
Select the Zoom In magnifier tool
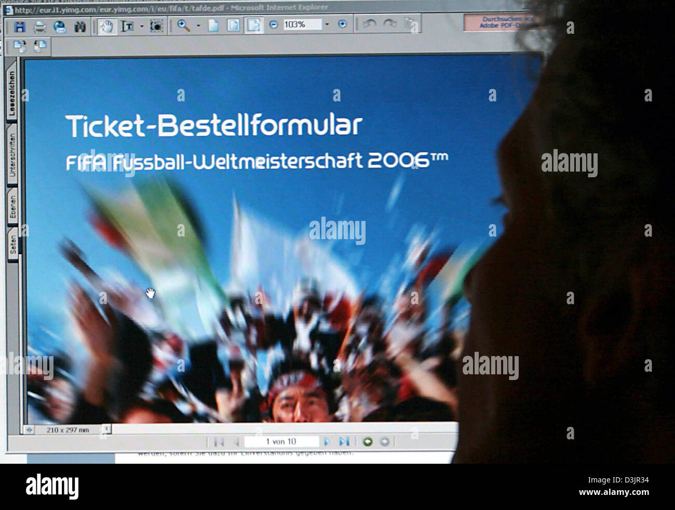click(x=184, y=25)
